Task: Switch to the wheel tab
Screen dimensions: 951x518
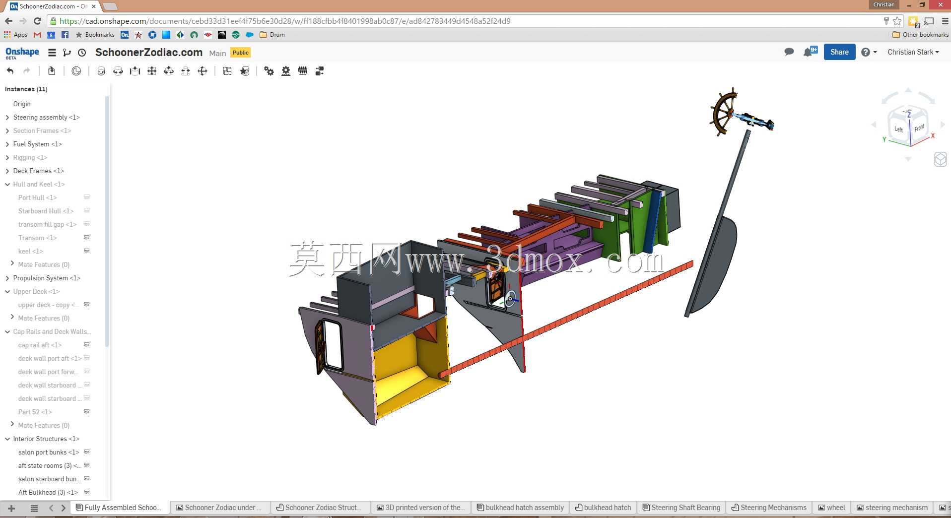Action: 832,508
